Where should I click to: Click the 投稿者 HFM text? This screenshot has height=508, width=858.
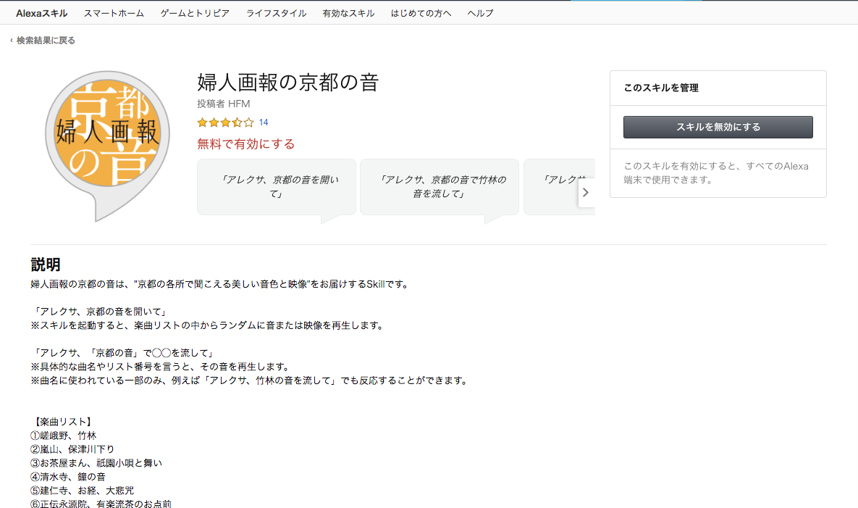pos(223,104)
